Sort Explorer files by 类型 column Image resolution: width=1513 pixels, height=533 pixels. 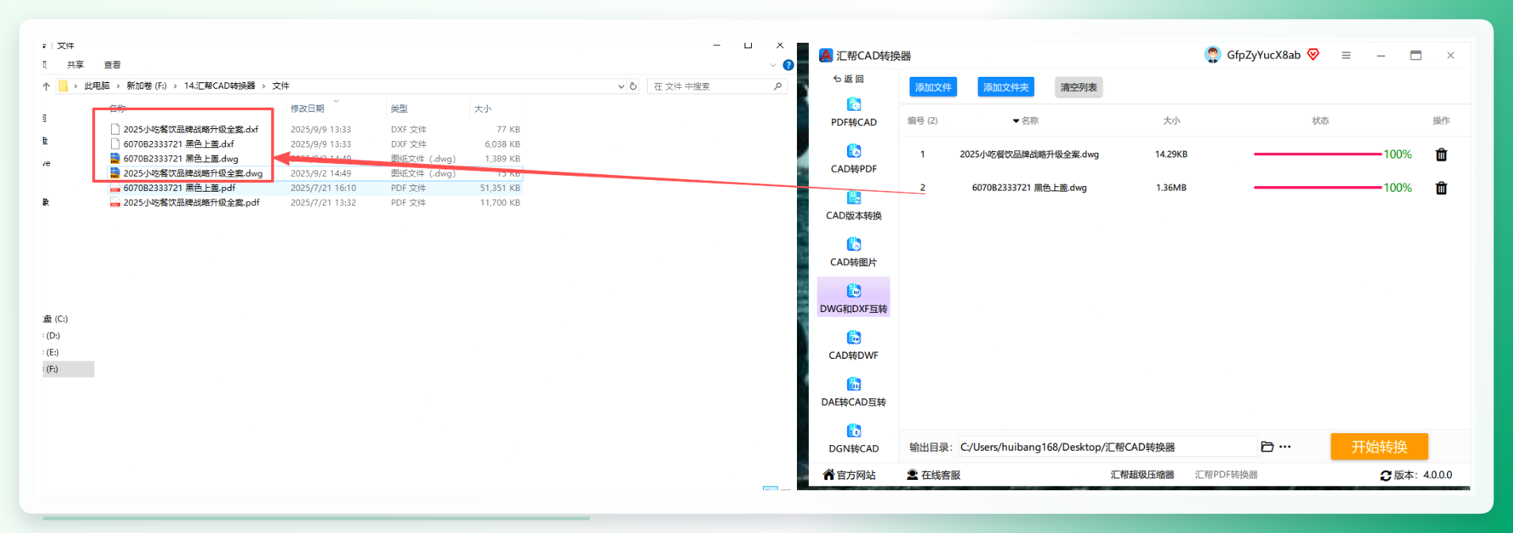point(399,109)
